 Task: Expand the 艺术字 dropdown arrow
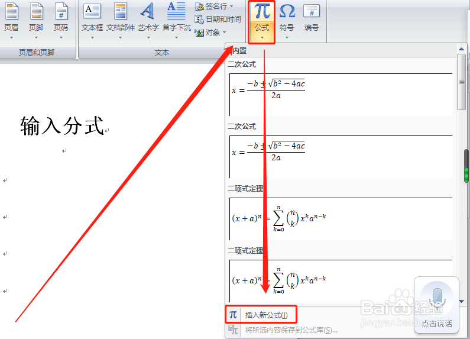148,37
